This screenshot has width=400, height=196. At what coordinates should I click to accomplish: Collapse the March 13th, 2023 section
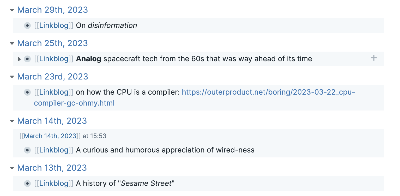12,168
